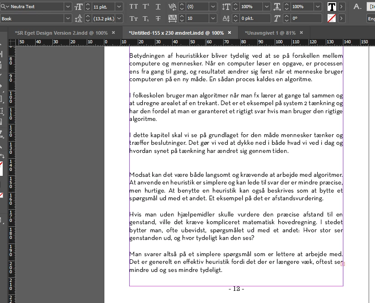Select the Untitled-155 x 230 ændret.indd tab
The width and height of the screenshot is (375, 303).
pyautogui.click(x=176, y=33)
